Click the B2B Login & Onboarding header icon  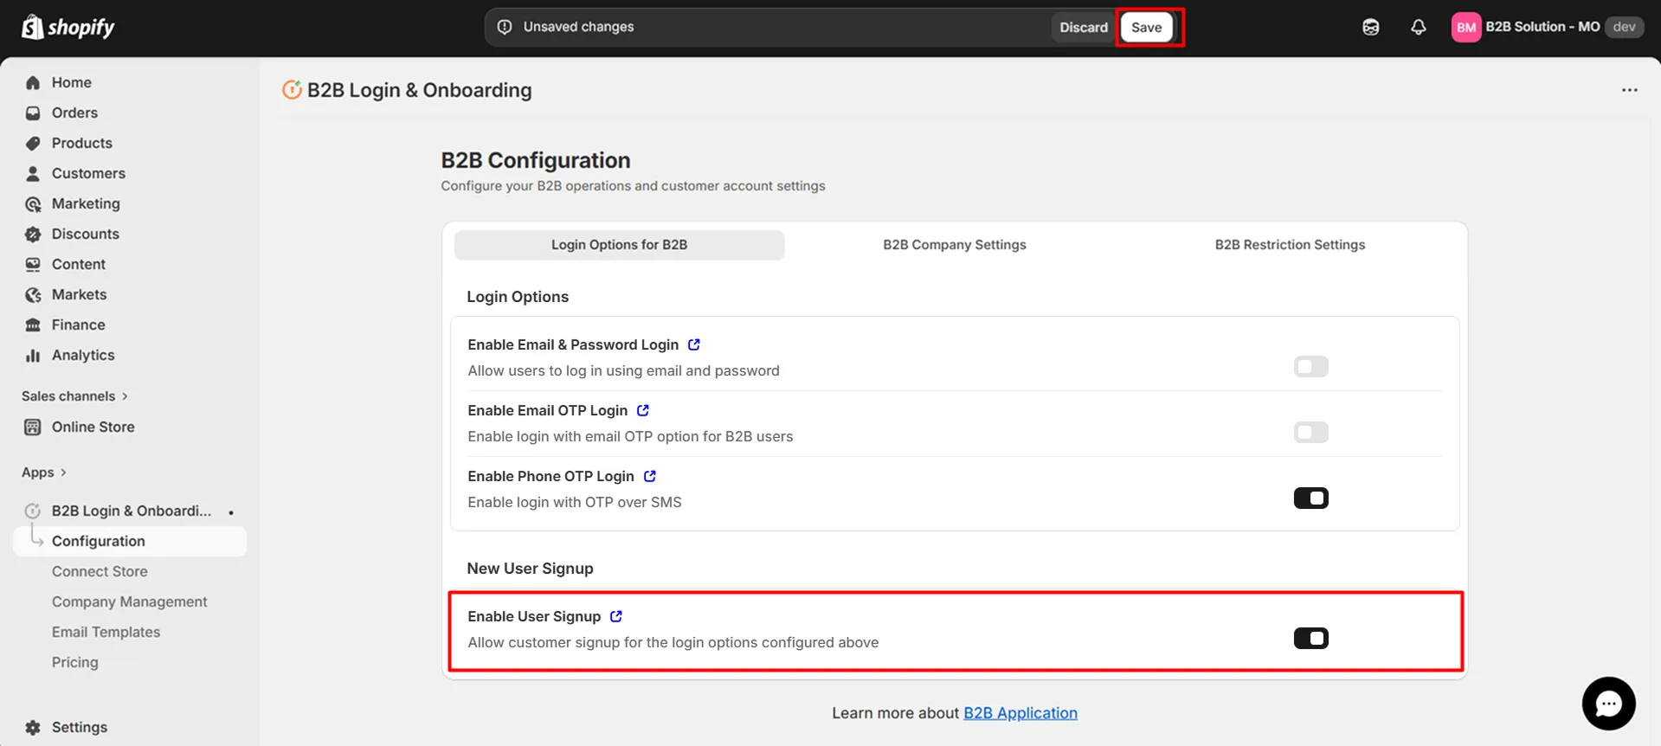pyautogui.click(x=292, y=90)
